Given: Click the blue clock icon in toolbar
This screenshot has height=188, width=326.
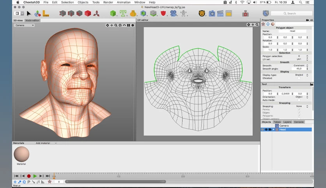Looking at the screenshot, I should tap(266, 14).
